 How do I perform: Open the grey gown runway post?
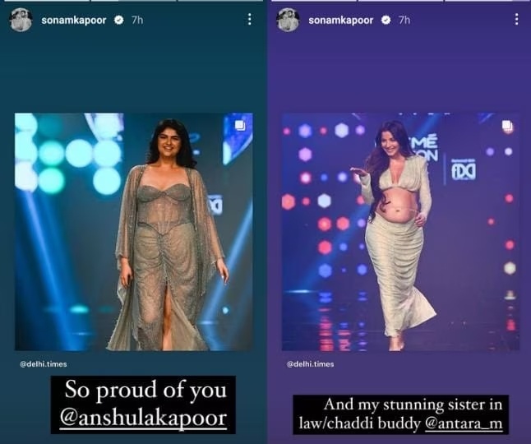point(134,232)
